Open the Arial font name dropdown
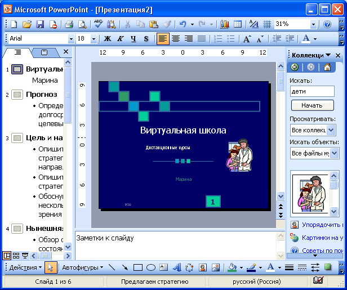 tap(71, 39)
